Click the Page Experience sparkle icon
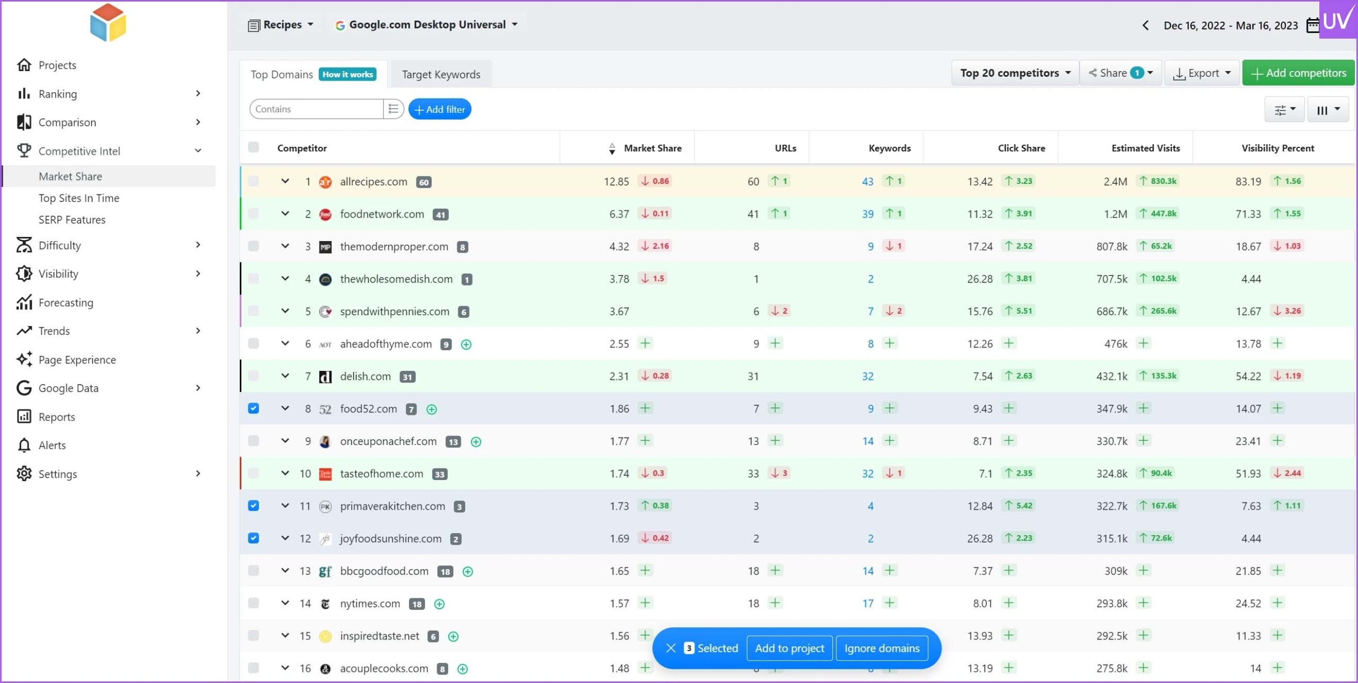The height and width of the screenshot is (683, 1358). click(x=24, y=360)
